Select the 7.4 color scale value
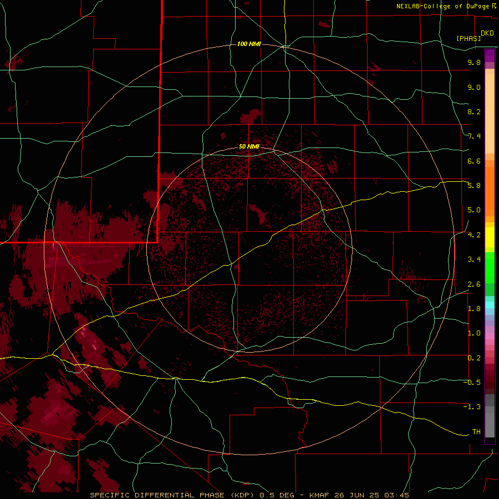This screenshot has height=499, width=499. coord(474,136)
